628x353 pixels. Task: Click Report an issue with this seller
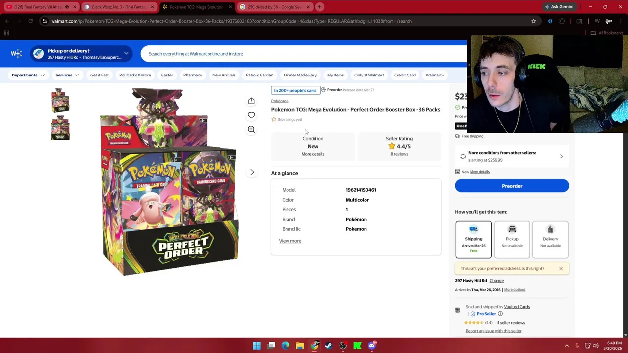[x=493, y=331]
